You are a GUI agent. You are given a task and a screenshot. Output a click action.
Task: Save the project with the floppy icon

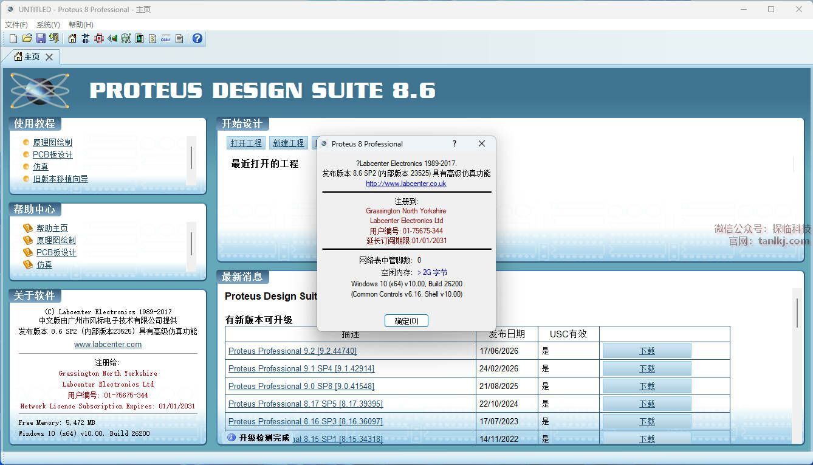point(41,38)
